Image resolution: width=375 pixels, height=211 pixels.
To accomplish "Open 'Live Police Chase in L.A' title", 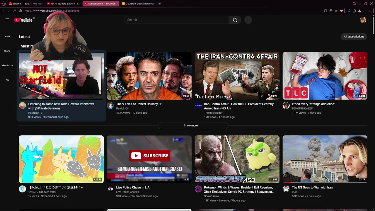I will tap(133, 188).
